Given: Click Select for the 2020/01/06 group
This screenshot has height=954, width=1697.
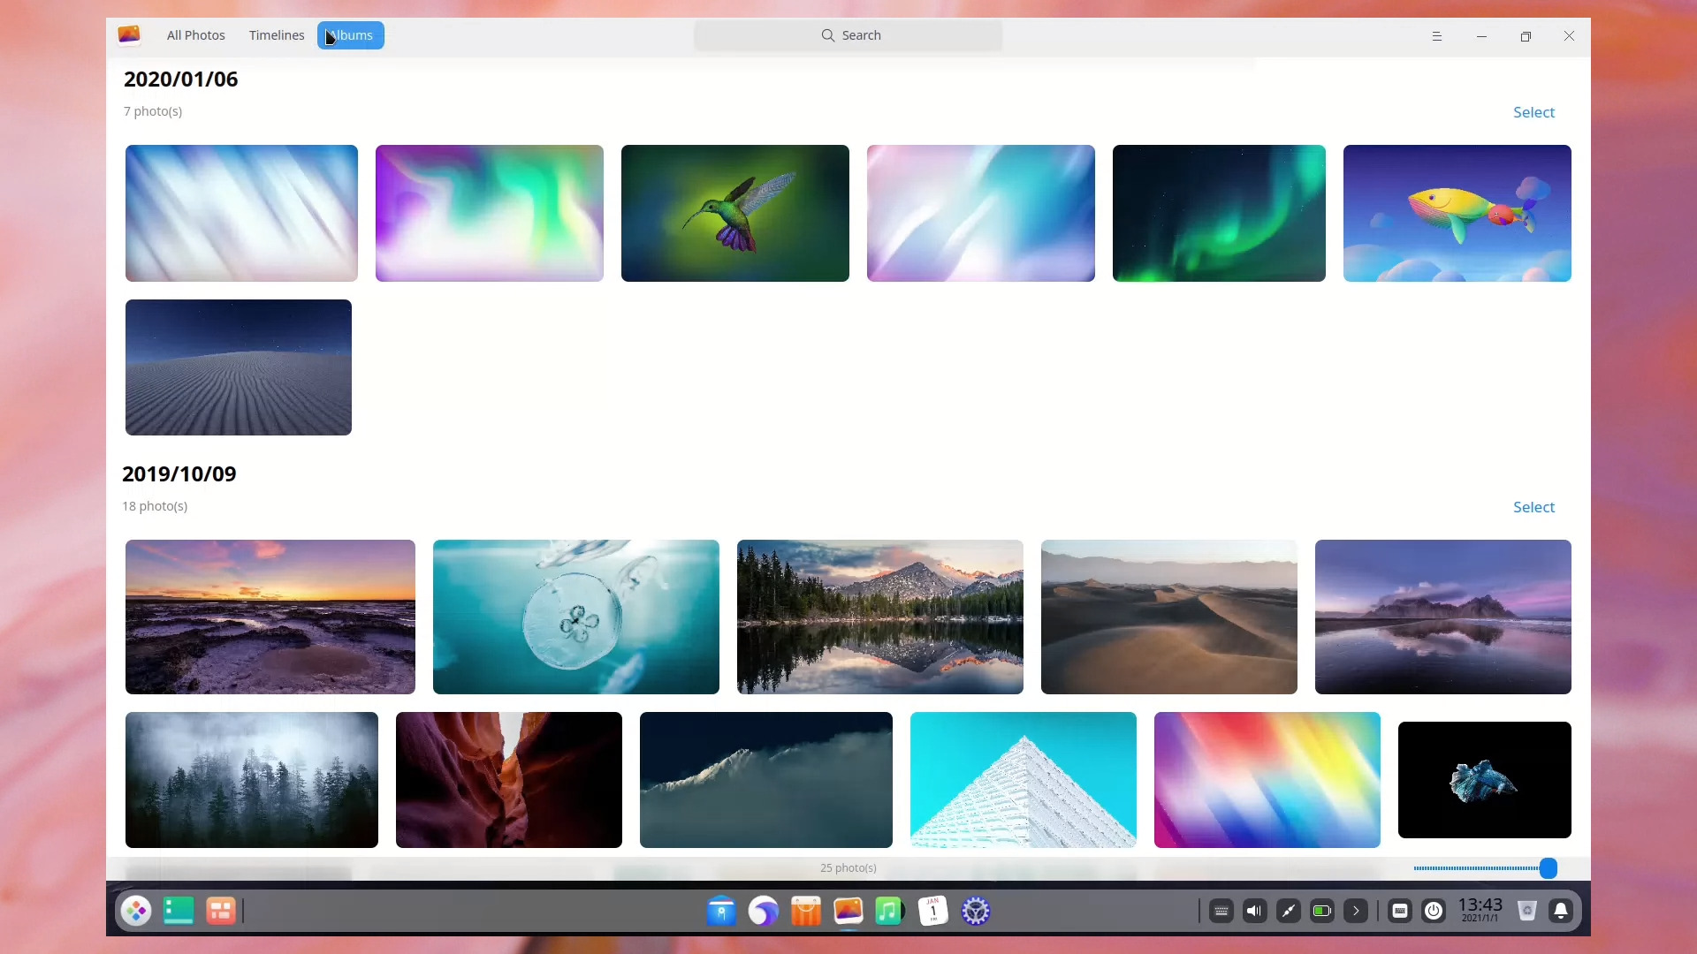Looking at the screenshot, I should point(1533,111).
